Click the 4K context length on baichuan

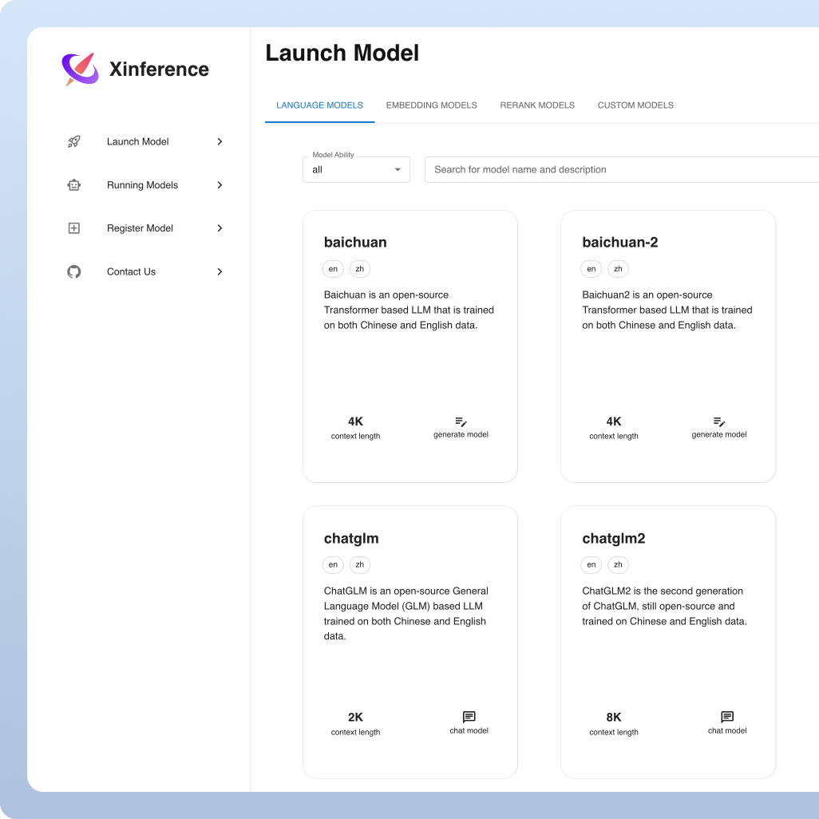[x=355, y=428]
